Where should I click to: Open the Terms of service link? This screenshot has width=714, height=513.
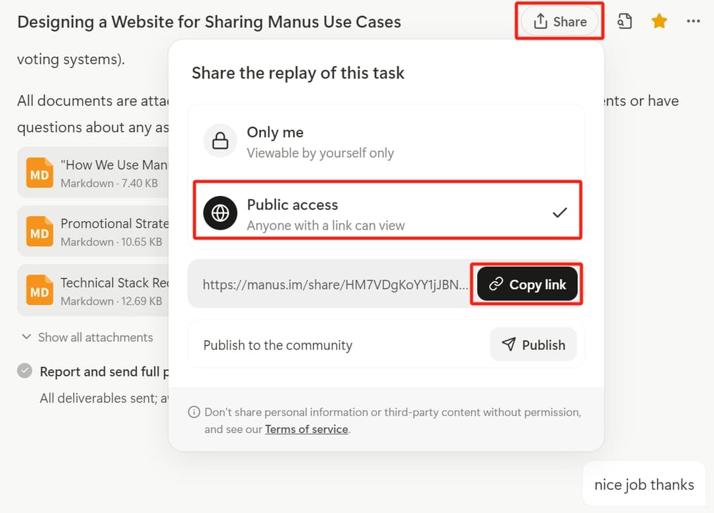pos(307,429)
